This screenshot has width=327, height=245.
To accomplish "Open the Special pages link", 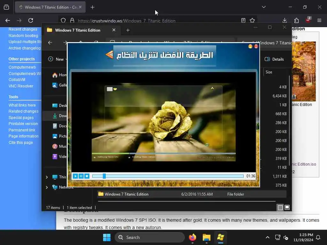I will 21,118.
